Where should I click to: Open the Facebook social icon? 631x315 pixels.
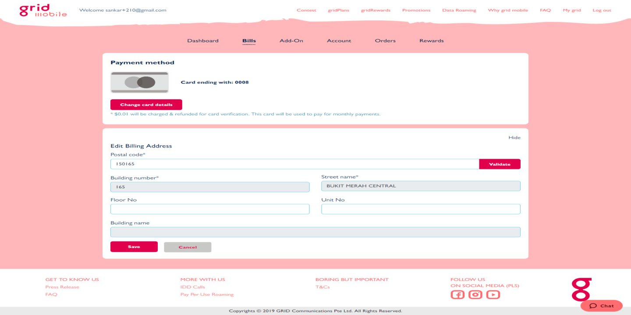click(457, 294)
